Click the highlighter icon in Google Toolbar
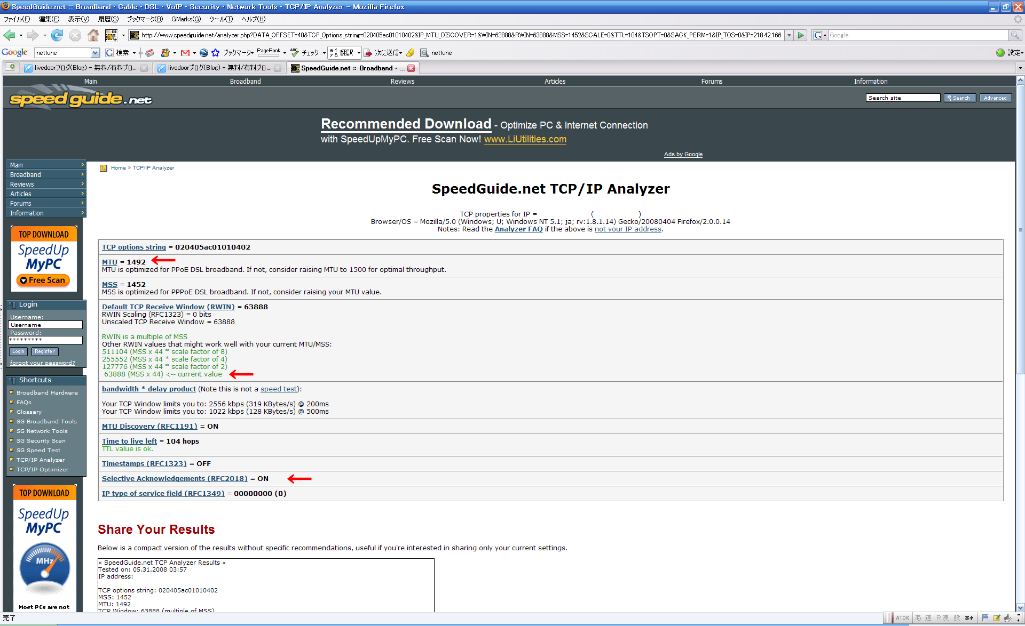 coord(410,53)
